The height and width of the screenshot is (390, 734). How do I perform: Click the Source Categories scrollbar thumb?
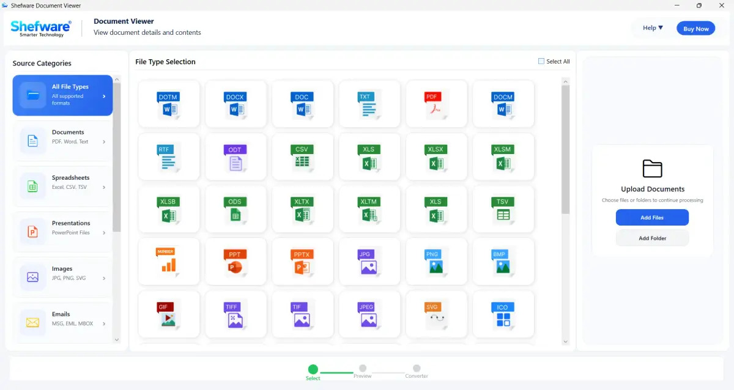pyautogui.click(x=117, y=157)
